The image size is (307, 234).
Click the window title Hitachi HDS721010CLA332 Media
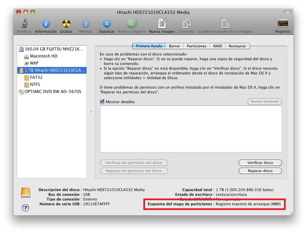click(x=153, y=12)
